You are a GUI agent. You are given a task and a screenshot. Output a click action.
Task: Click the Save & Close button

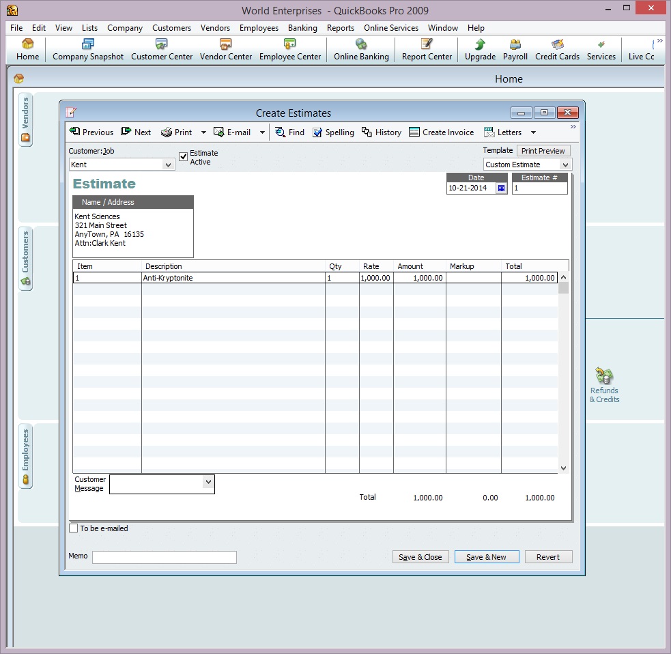pyautogui.click(x=420, y=557)
